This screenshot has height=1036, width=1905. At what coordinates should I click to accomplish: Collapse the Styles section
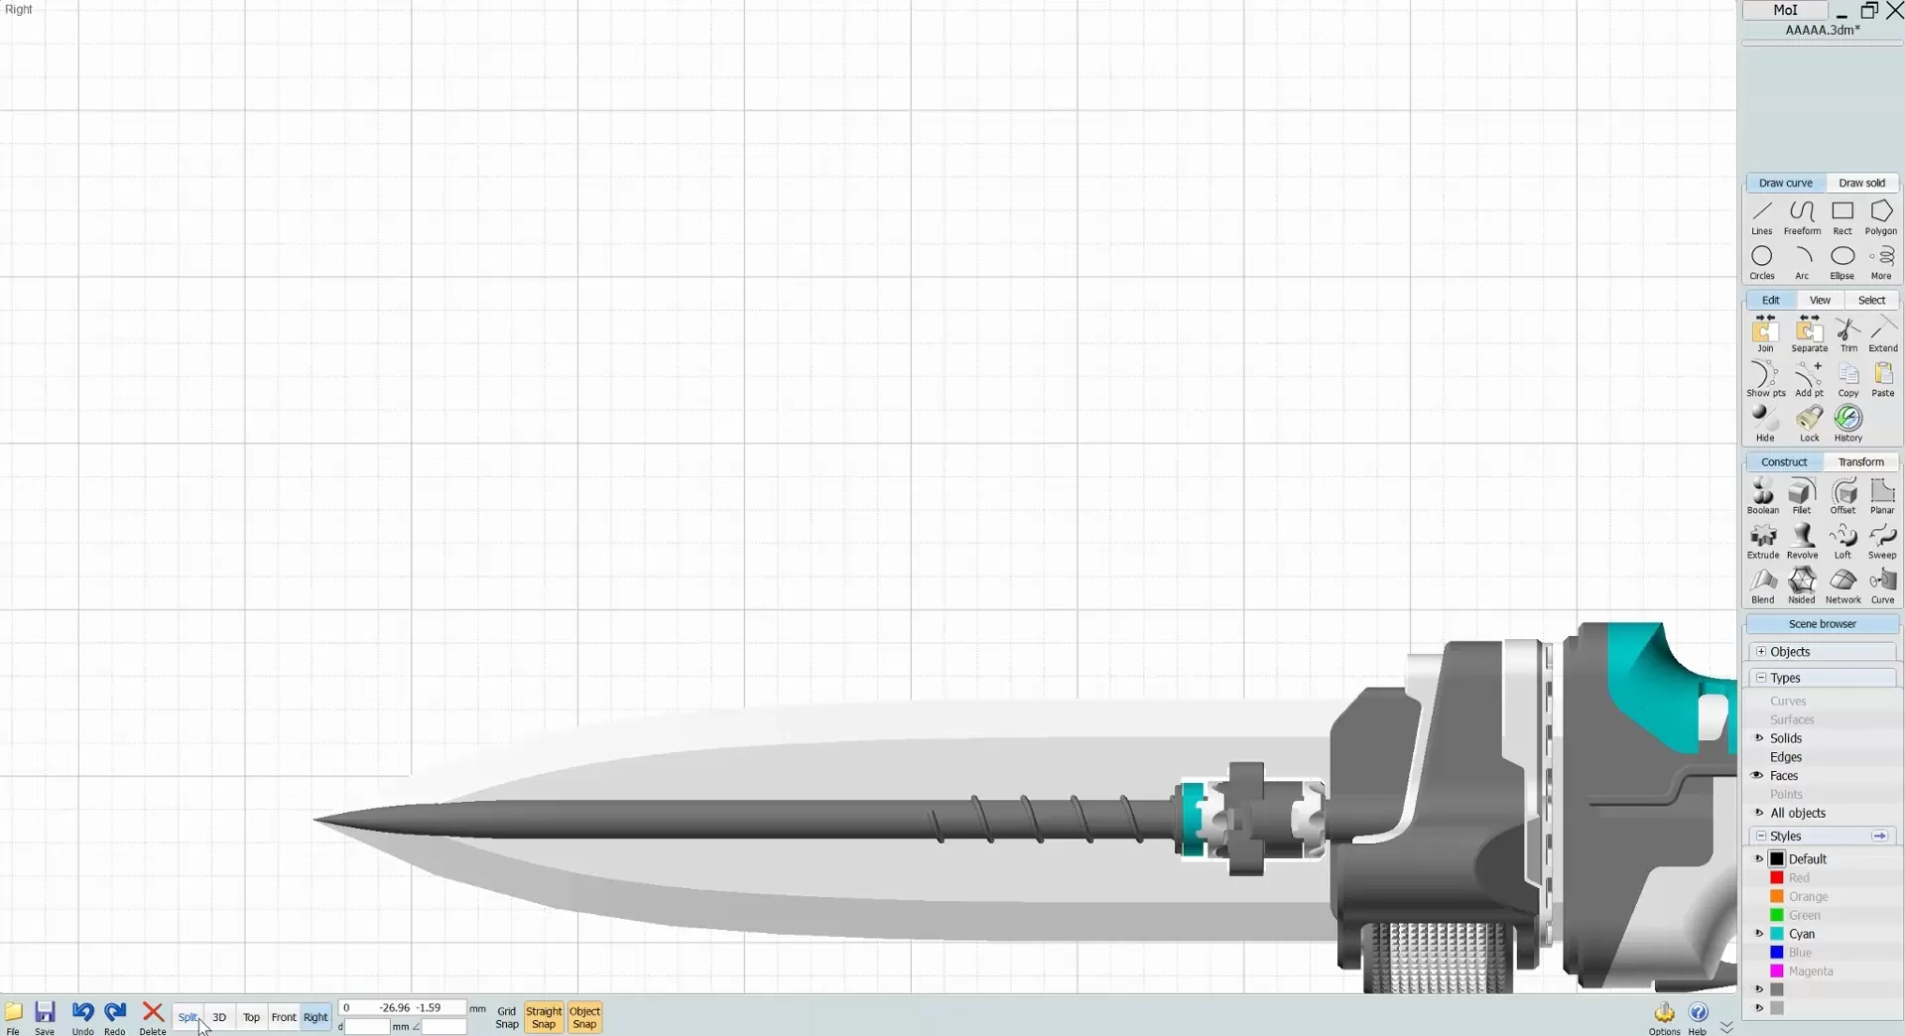coord(1761,836)
